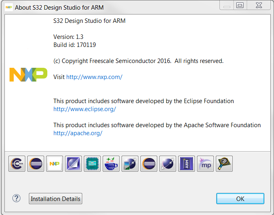The height and width of the screenshot is (215, 274).
Task: Click the purple sphere with page feature icon
Action: tap(73, 164)
